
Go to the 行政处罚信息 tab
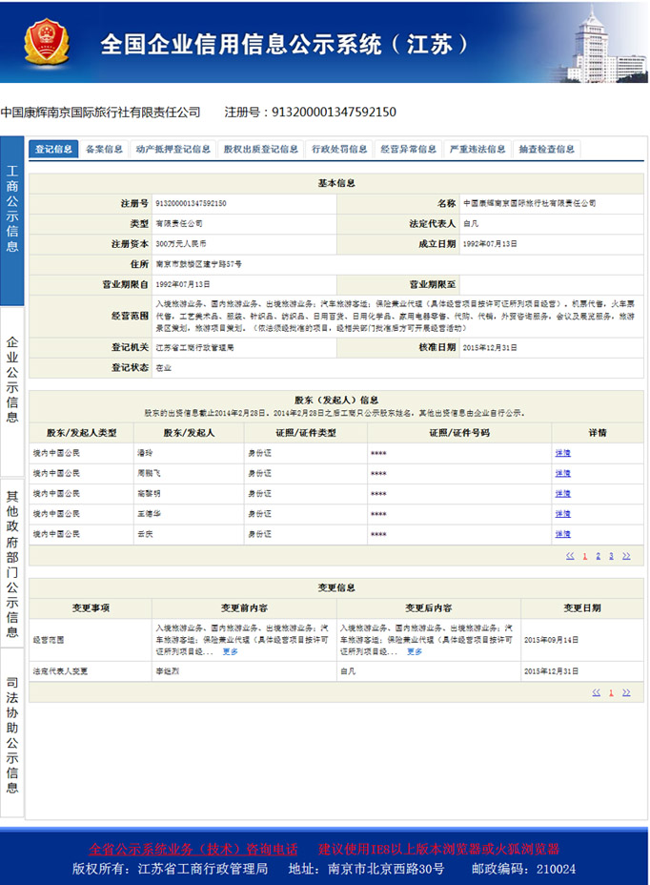339,149
